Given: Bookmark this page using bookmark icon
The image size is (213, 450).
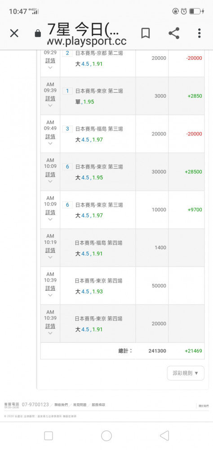Looking at the screenshot, I should tap(145, 33).
